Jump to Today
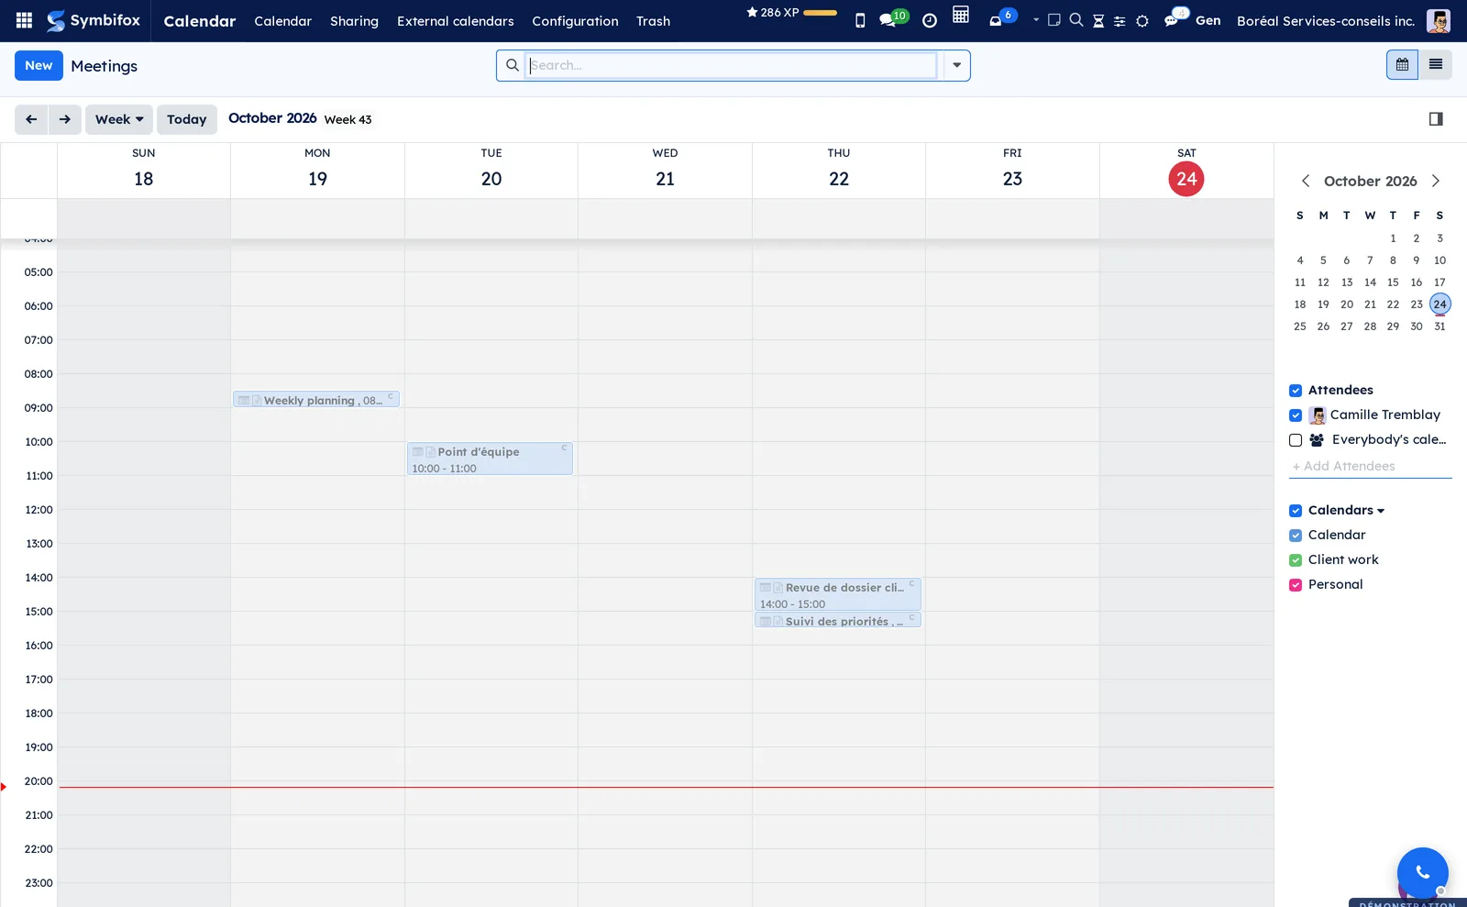 pos(187,119)
